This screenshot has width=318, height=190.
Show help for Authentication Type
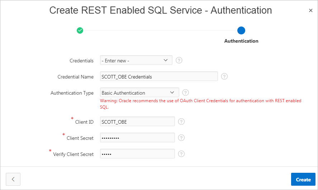(x=186, y=92)
